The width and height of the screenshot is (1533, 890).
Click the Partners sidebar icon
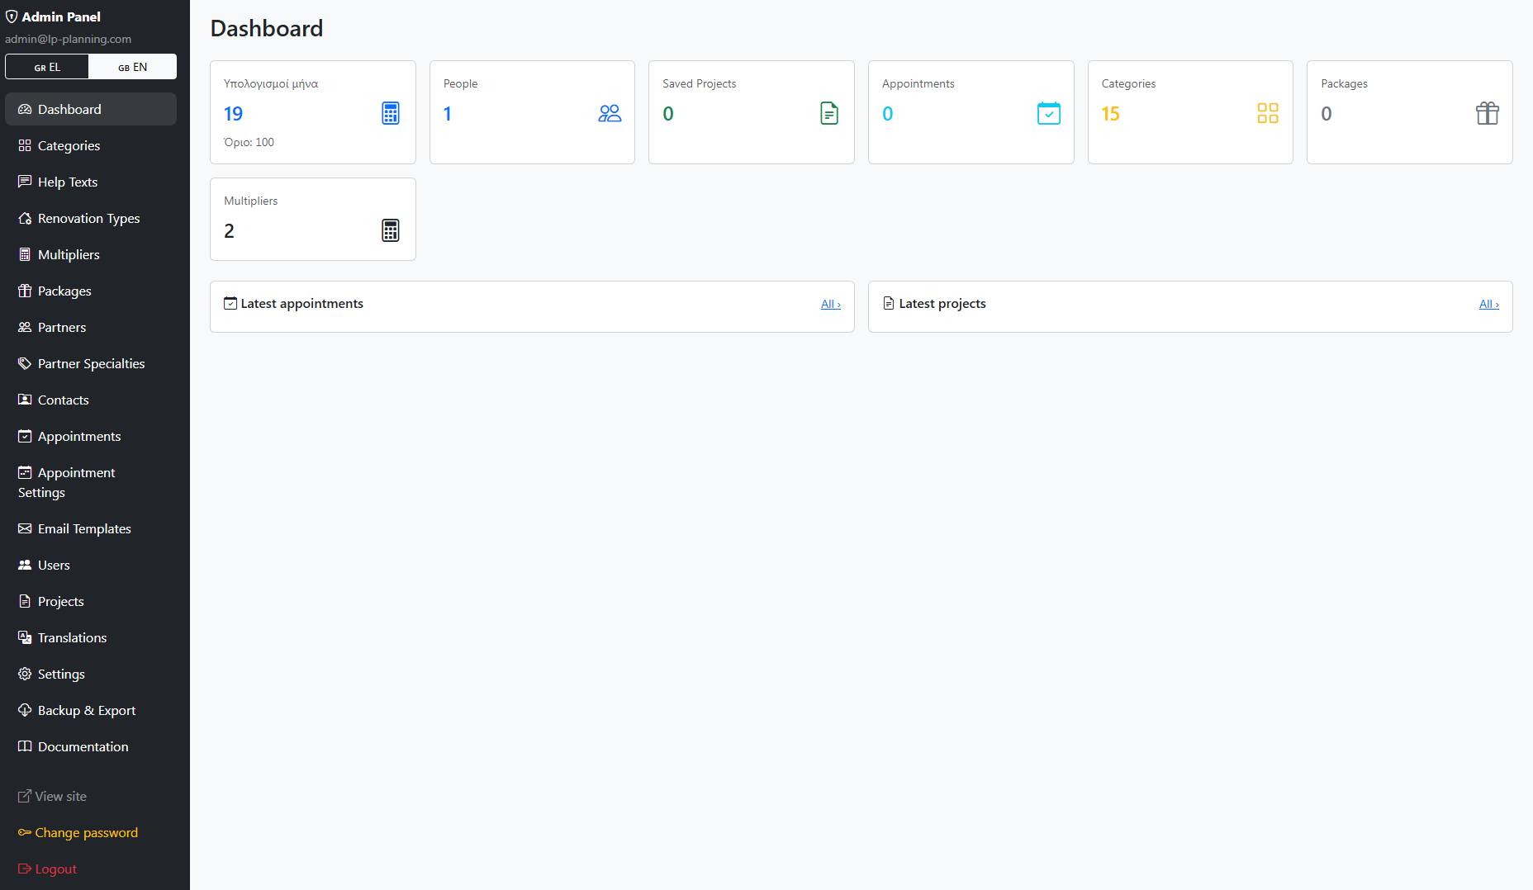(25, 327)
